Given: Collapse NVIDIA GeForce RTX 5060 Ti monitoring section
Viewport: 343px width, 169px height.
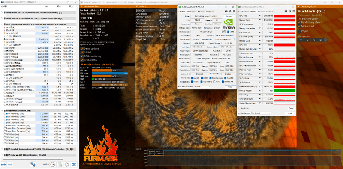Looking at the screenshot, I should pyautogui.click(x=82, y=65).
